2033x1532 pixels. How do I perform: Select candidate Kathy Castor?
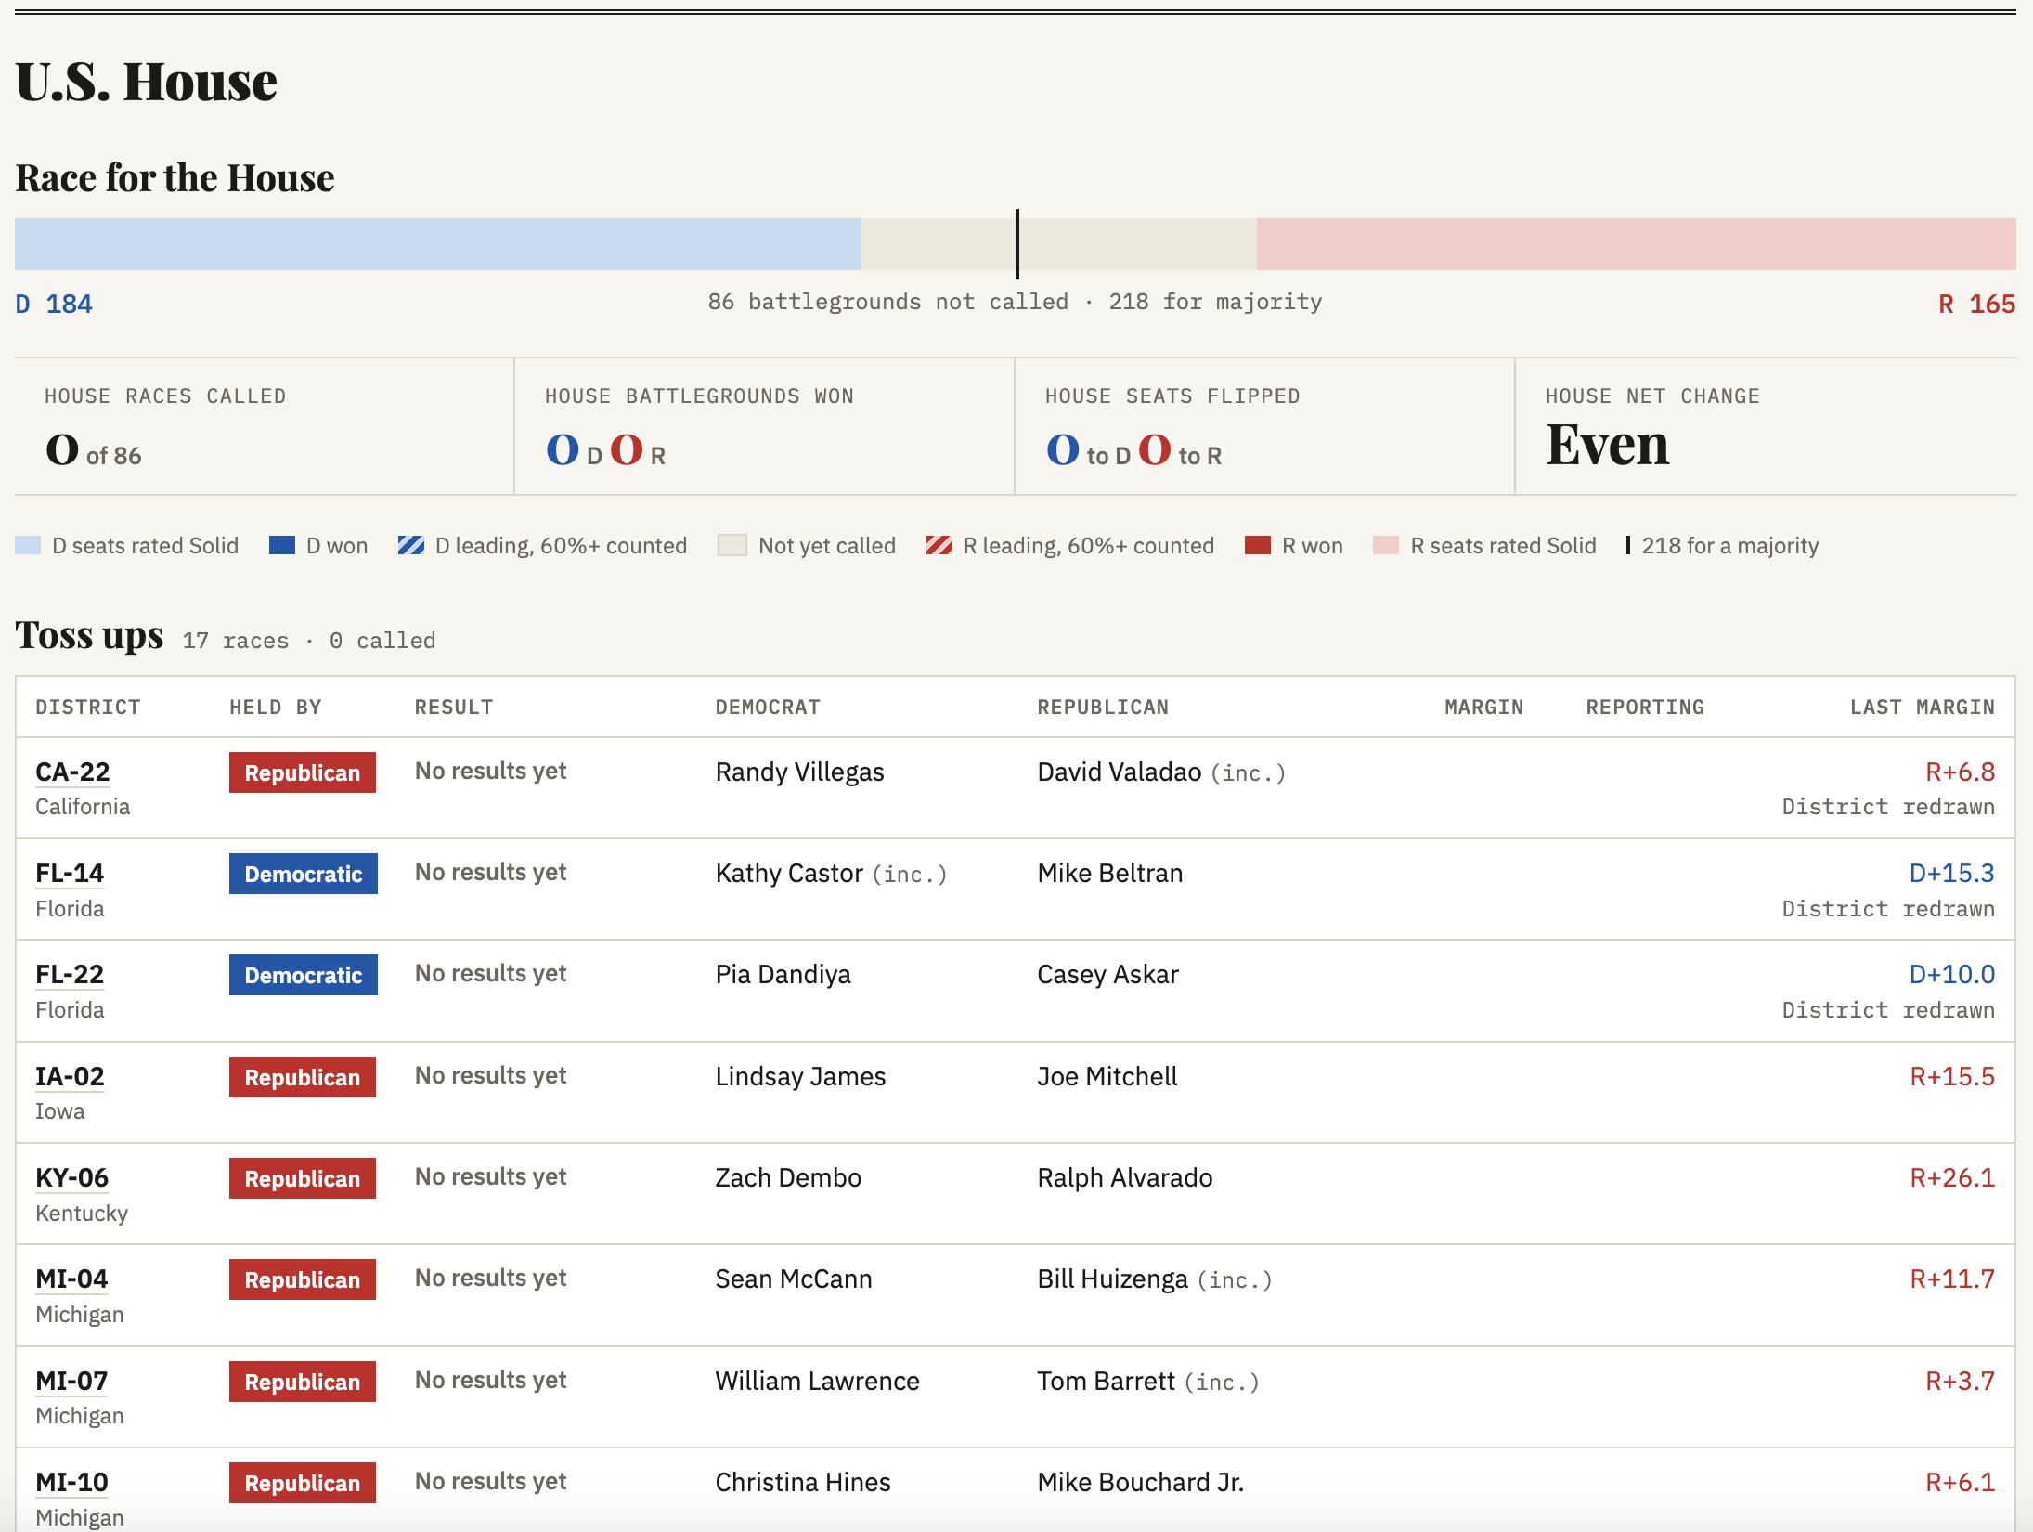pos(789,873)
